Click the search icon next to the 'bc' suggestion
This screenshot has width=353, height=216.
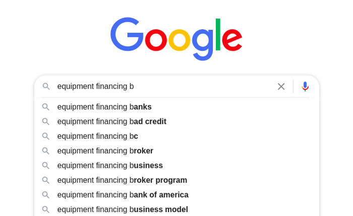point(46,136)
